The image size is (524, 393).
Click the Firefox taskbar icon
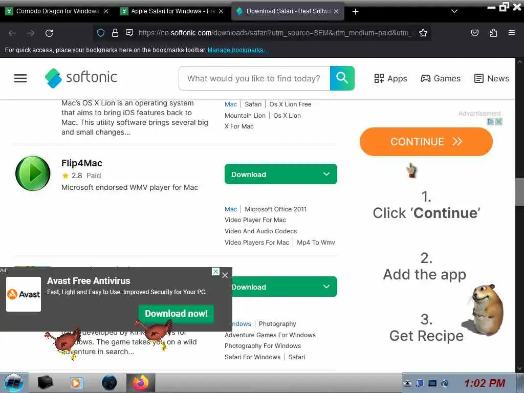141,383
